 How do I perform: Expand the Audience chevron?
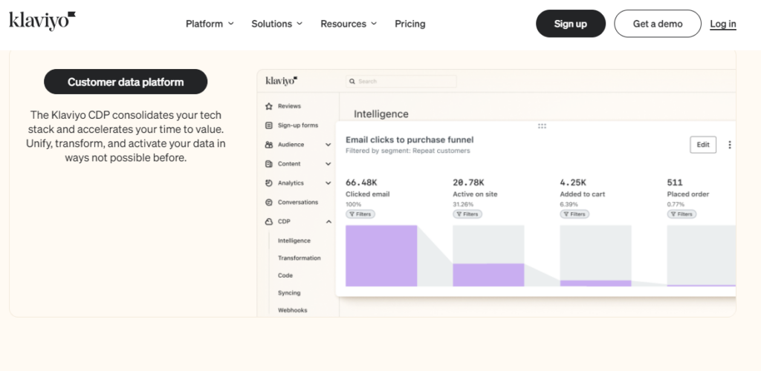(328, 145)
